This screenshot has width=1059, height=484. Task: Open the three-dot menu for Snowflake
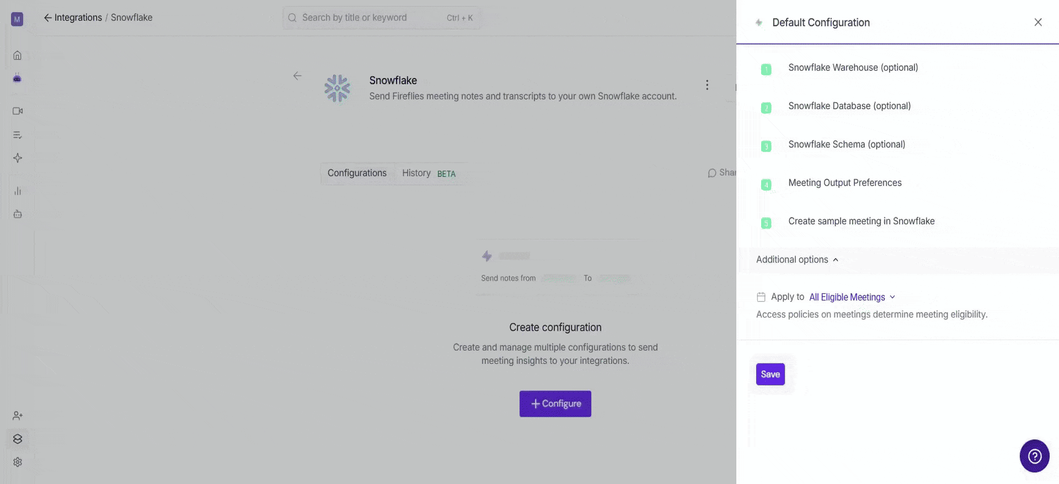click(x=707, y=85)
